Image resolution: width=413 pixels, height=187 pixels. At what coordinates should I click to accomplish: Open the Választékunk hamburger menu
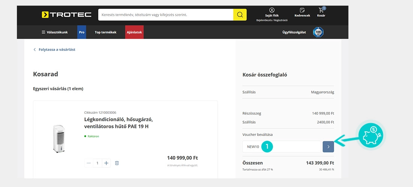click(54, 32)
